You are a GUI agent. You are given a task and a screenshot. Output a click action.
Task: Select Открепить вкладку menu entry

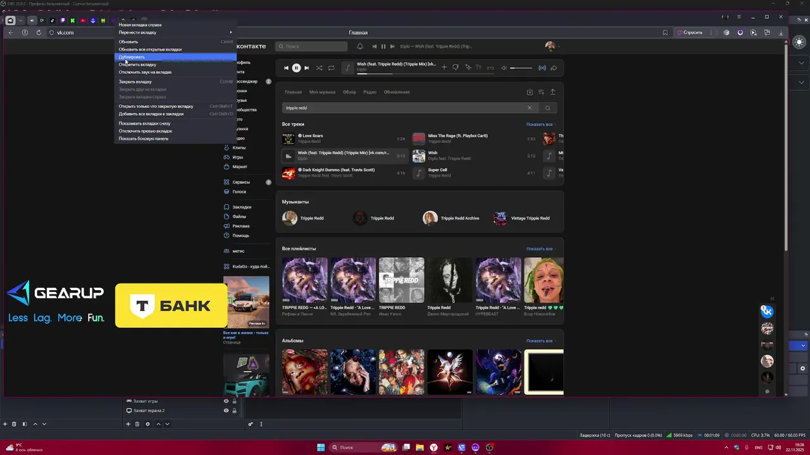(175, 64)
